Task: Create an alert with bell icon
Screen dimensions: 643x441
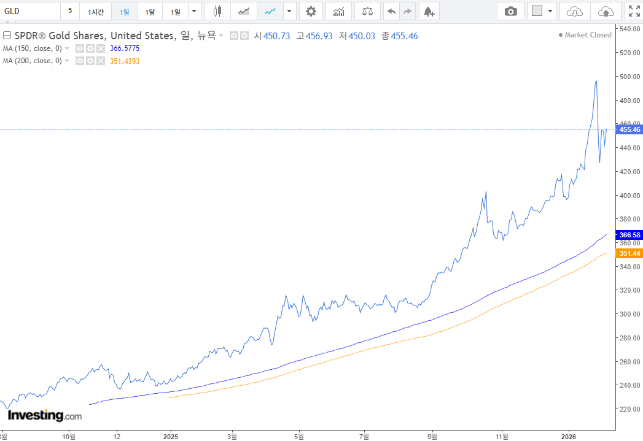Action: click(429, 11)
